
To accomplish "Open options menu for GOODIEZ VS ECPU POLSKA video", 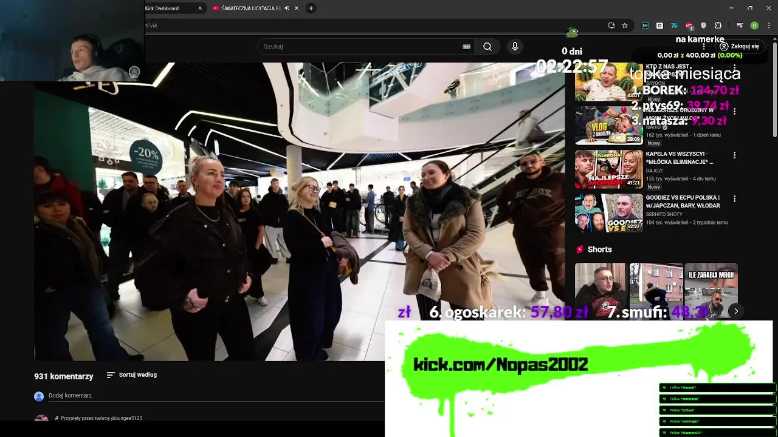I will coord(734,199).
